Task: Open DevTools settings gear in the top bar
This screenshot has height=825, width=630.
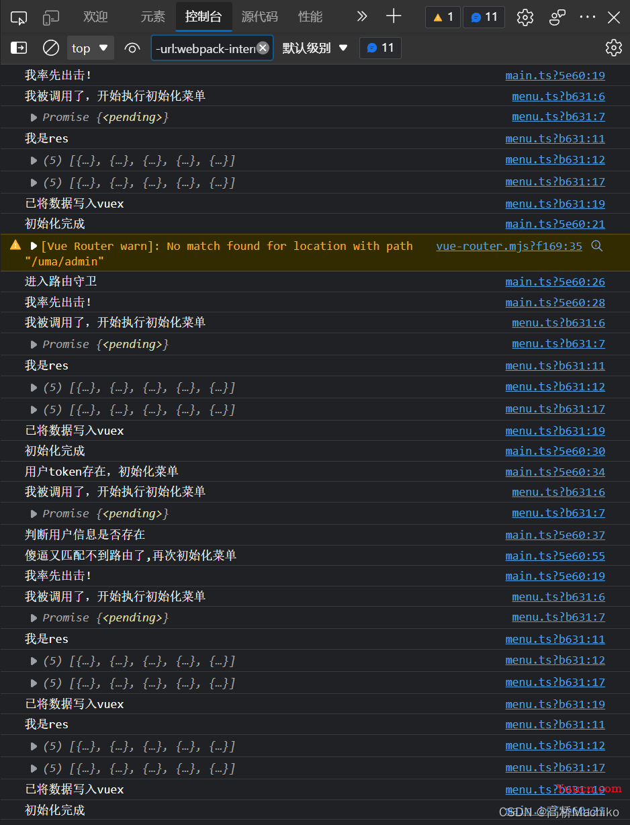Action: click(525, 17)
